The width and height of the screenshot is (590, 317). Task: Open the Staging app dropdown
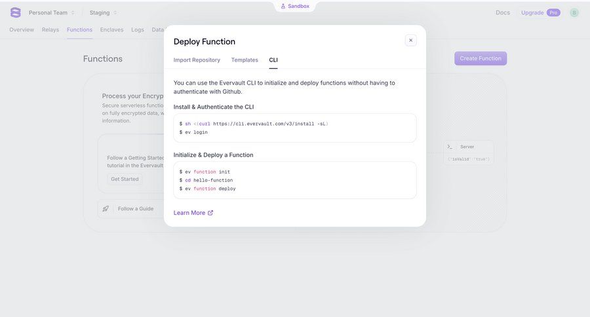coord(103,12)
